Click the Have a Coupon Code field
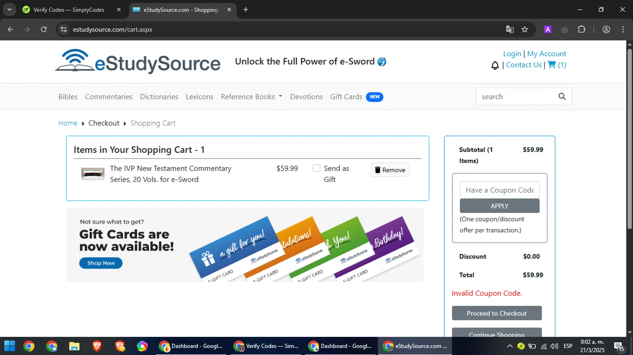 point(500,190)
